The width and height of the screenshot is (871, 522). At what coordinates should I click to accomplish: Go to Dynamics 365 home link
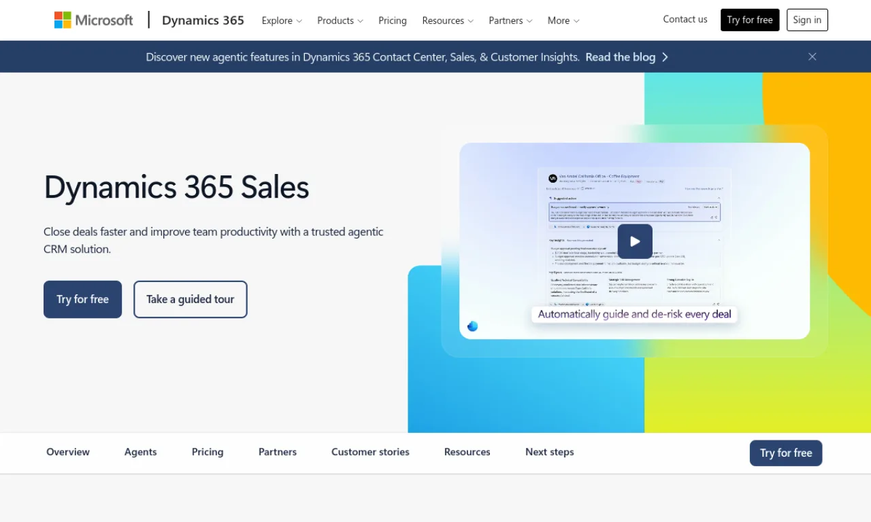(203, 20)
